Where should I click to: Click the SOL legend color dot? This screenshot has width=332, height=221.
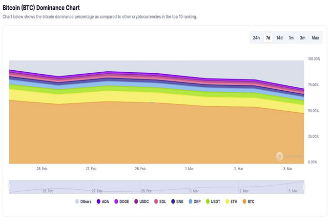coord(156,201)
